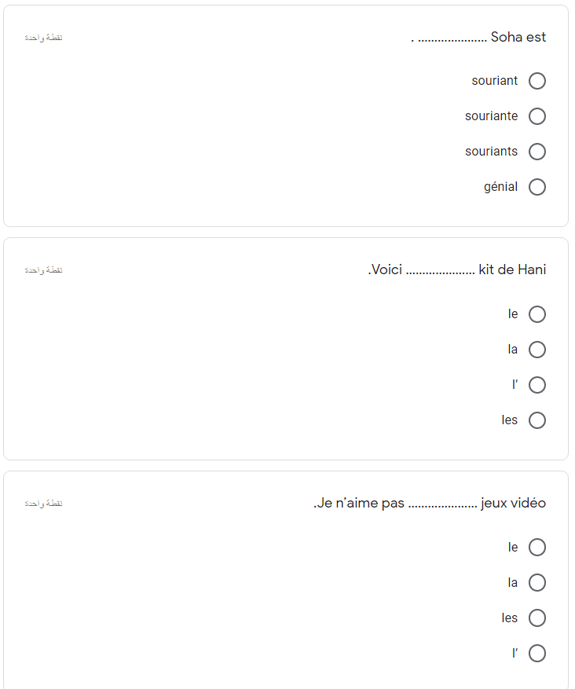
Task: Click the 'souriante' label text
Action: (491, 116)
